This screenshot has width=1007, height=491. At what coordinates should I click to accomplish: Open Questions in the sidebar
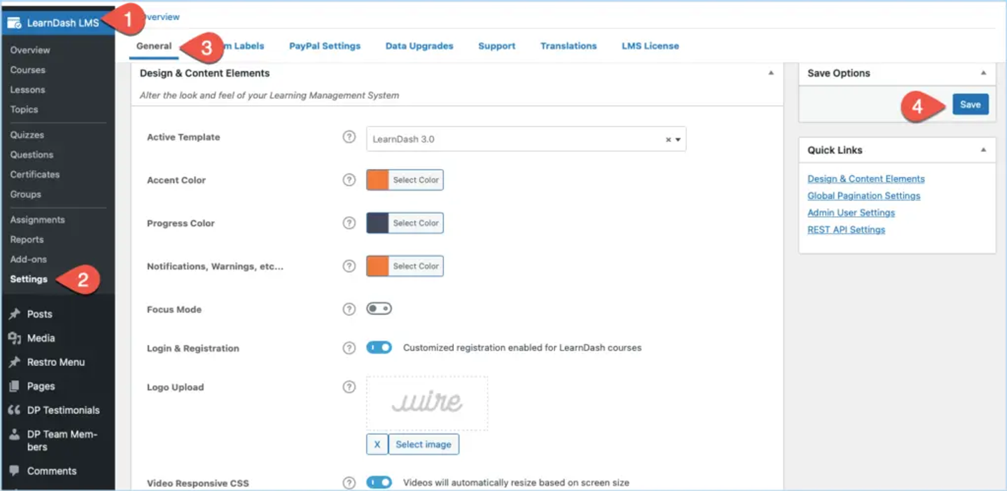point(31,155)
